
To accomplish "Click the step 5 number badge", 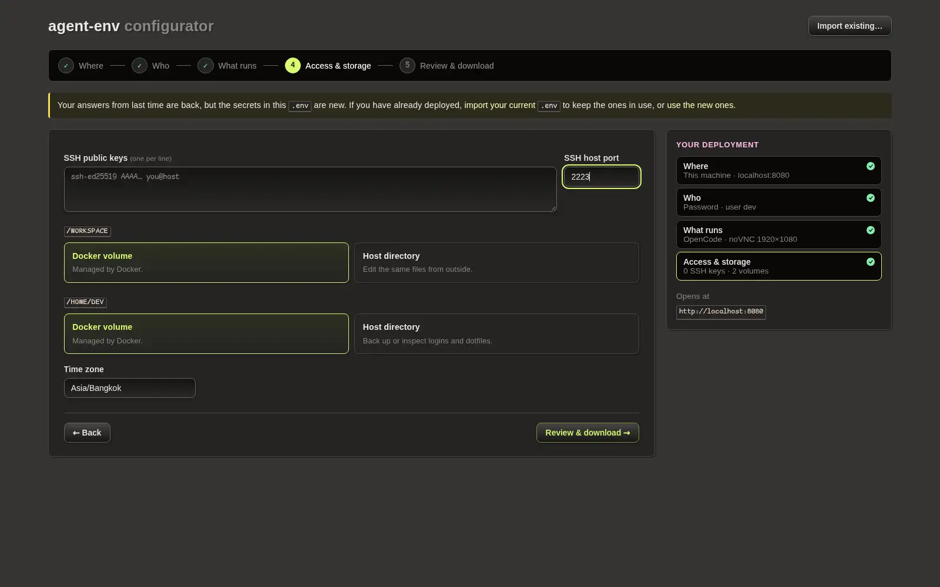I will (x=407, y=65).
